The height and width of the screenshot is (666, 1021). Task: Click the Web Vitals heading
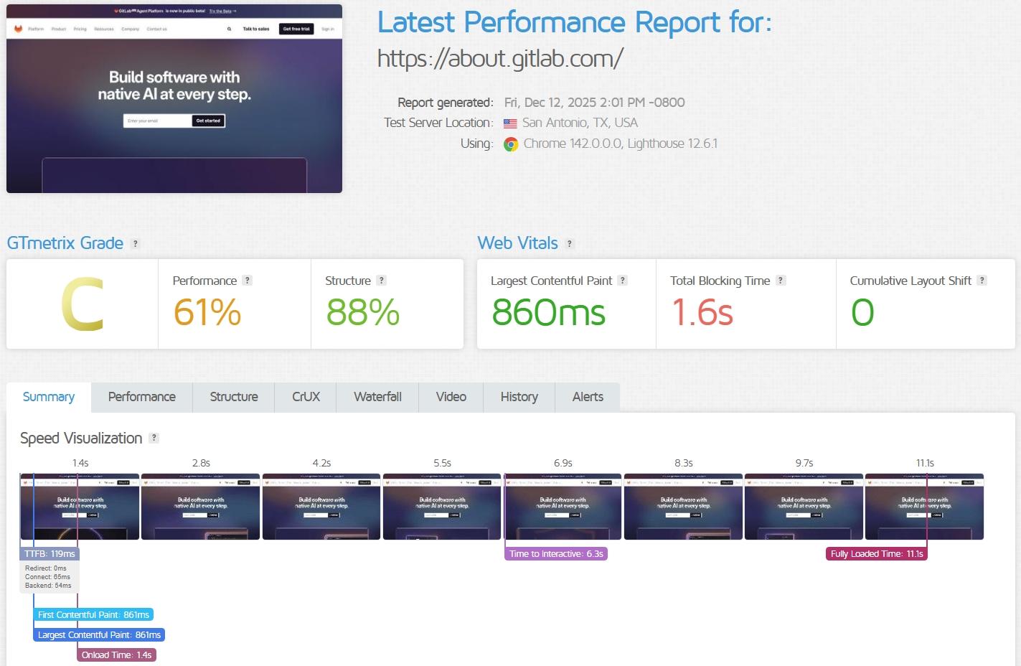point(518,243)
